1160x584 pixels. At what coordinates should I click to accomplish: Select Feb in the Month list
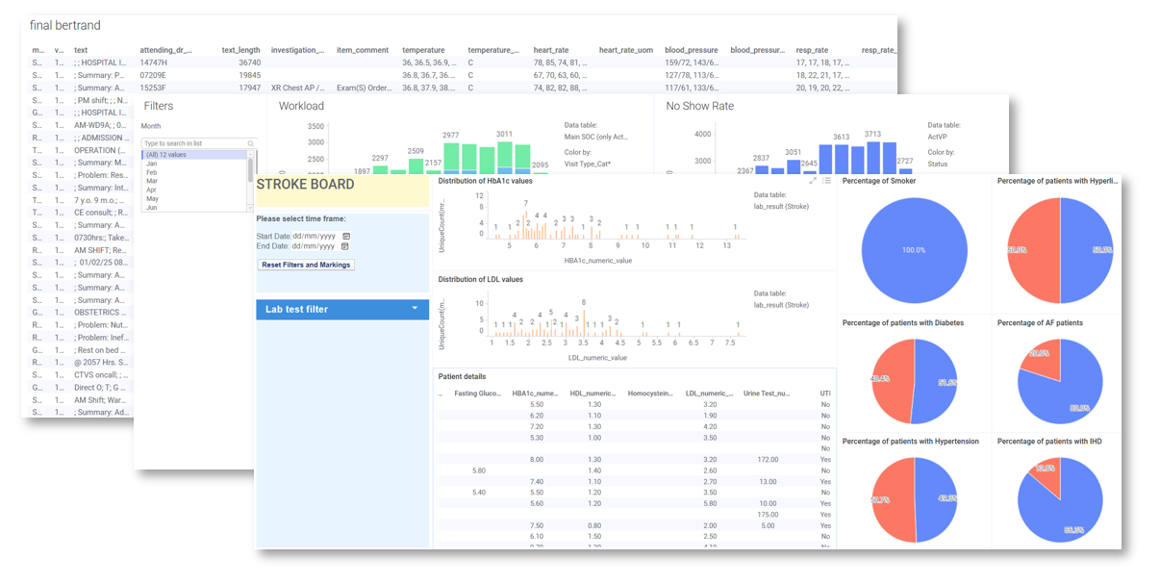(152, 172)
